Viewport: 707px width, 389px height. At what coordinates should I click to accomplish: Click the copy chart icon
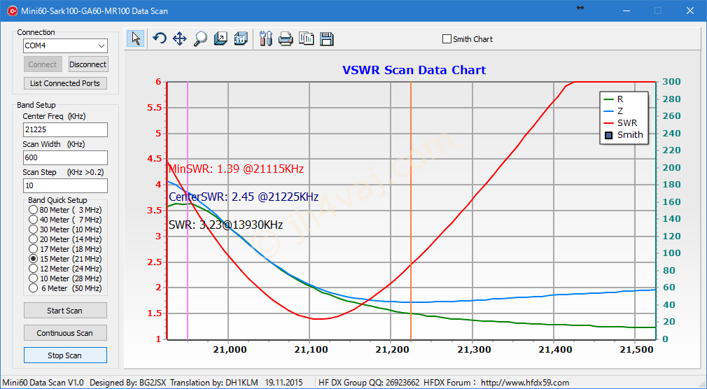click(x=306, y=38)
